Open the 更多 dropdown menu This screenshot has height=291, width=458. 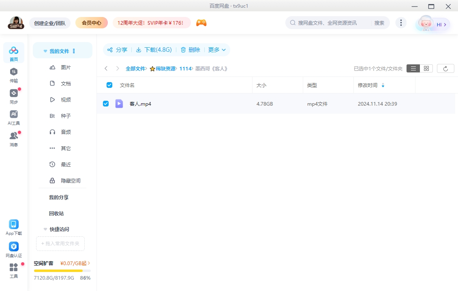[x=217, y=50]
